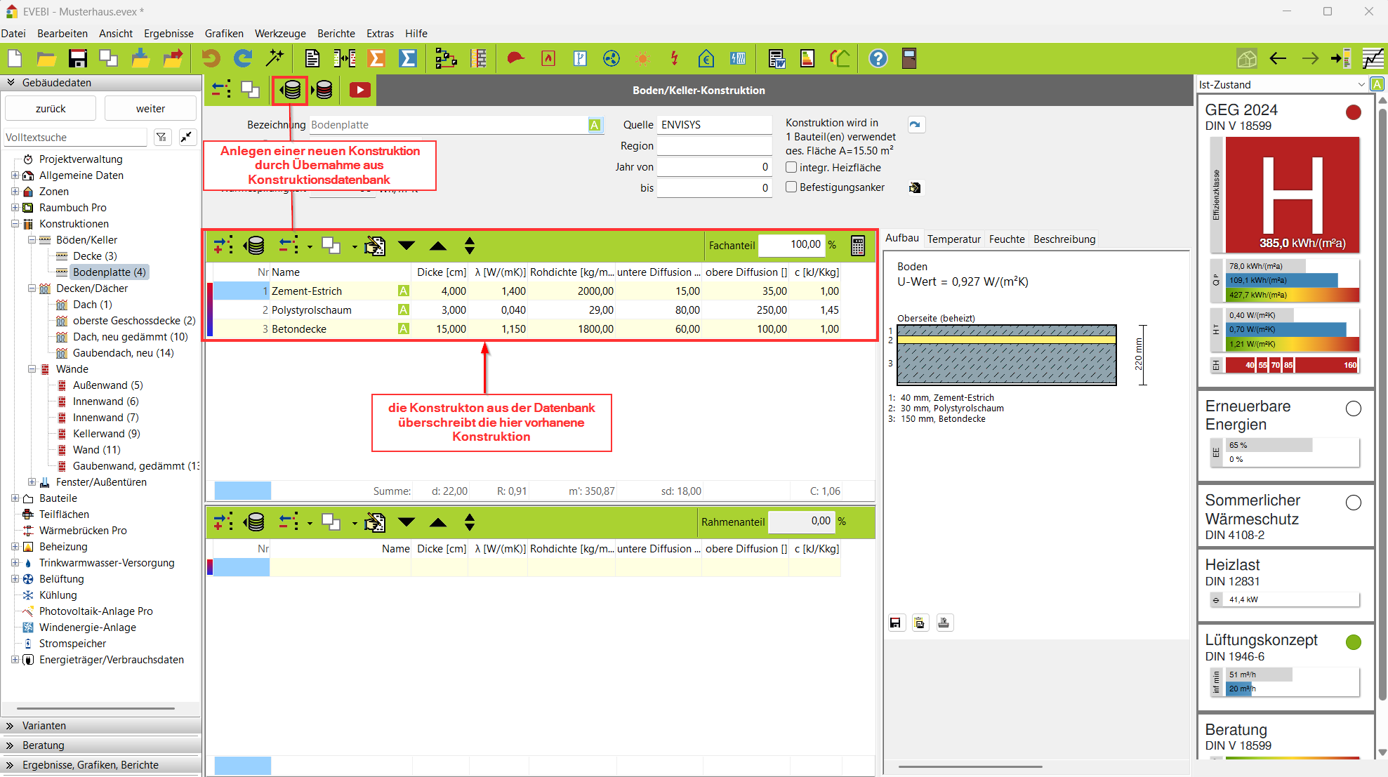Viewport: 1388px width, 777px height.
Task: Import construction from database (highlighted icon)
Action: [x=291, y=90]
